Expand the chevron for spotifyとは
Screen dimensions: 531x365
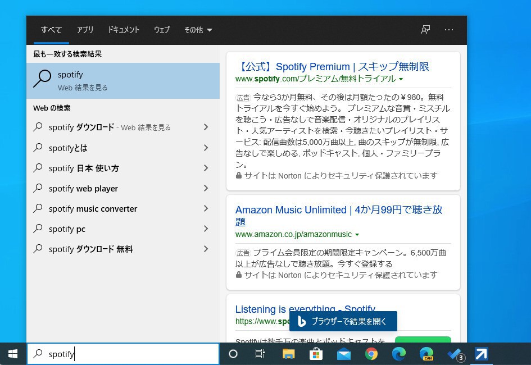[x=206, y=148]
